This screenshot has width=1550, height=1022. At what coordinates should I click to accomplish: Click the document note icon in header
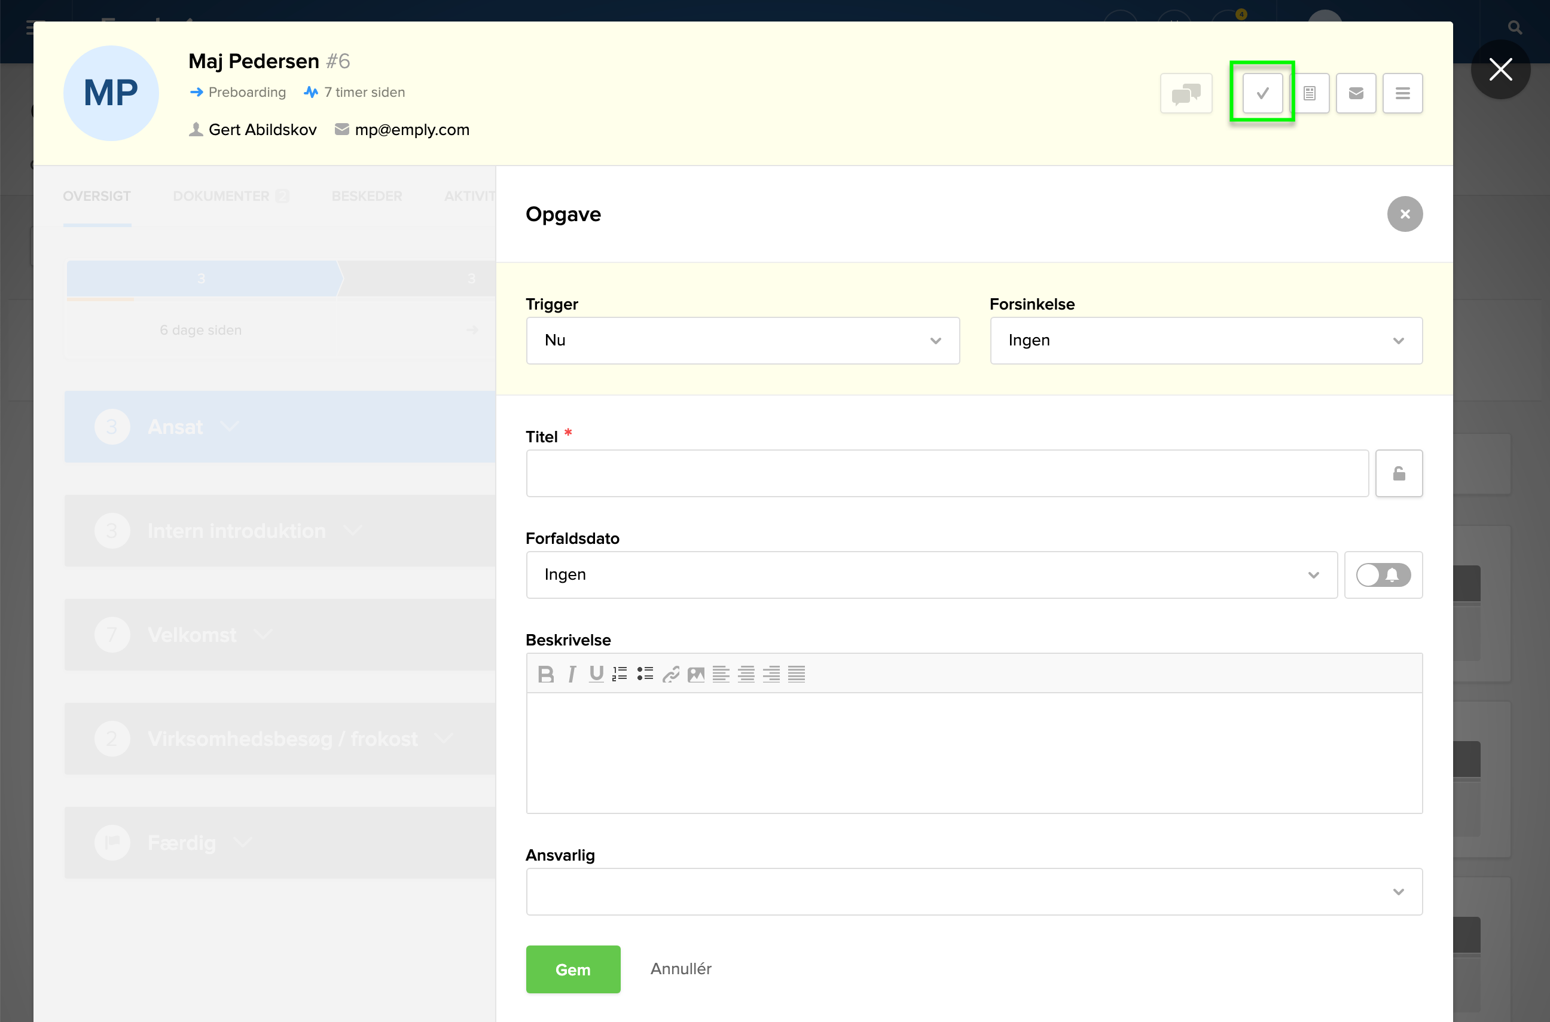pos(1310,93)
